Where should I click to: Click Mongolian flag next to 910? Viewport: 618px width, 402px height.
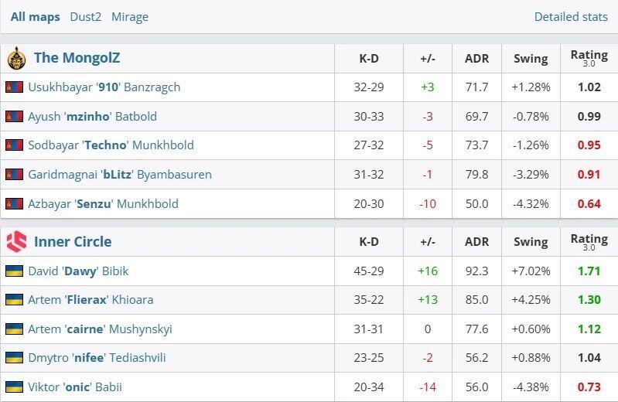[x=14, y=87]
